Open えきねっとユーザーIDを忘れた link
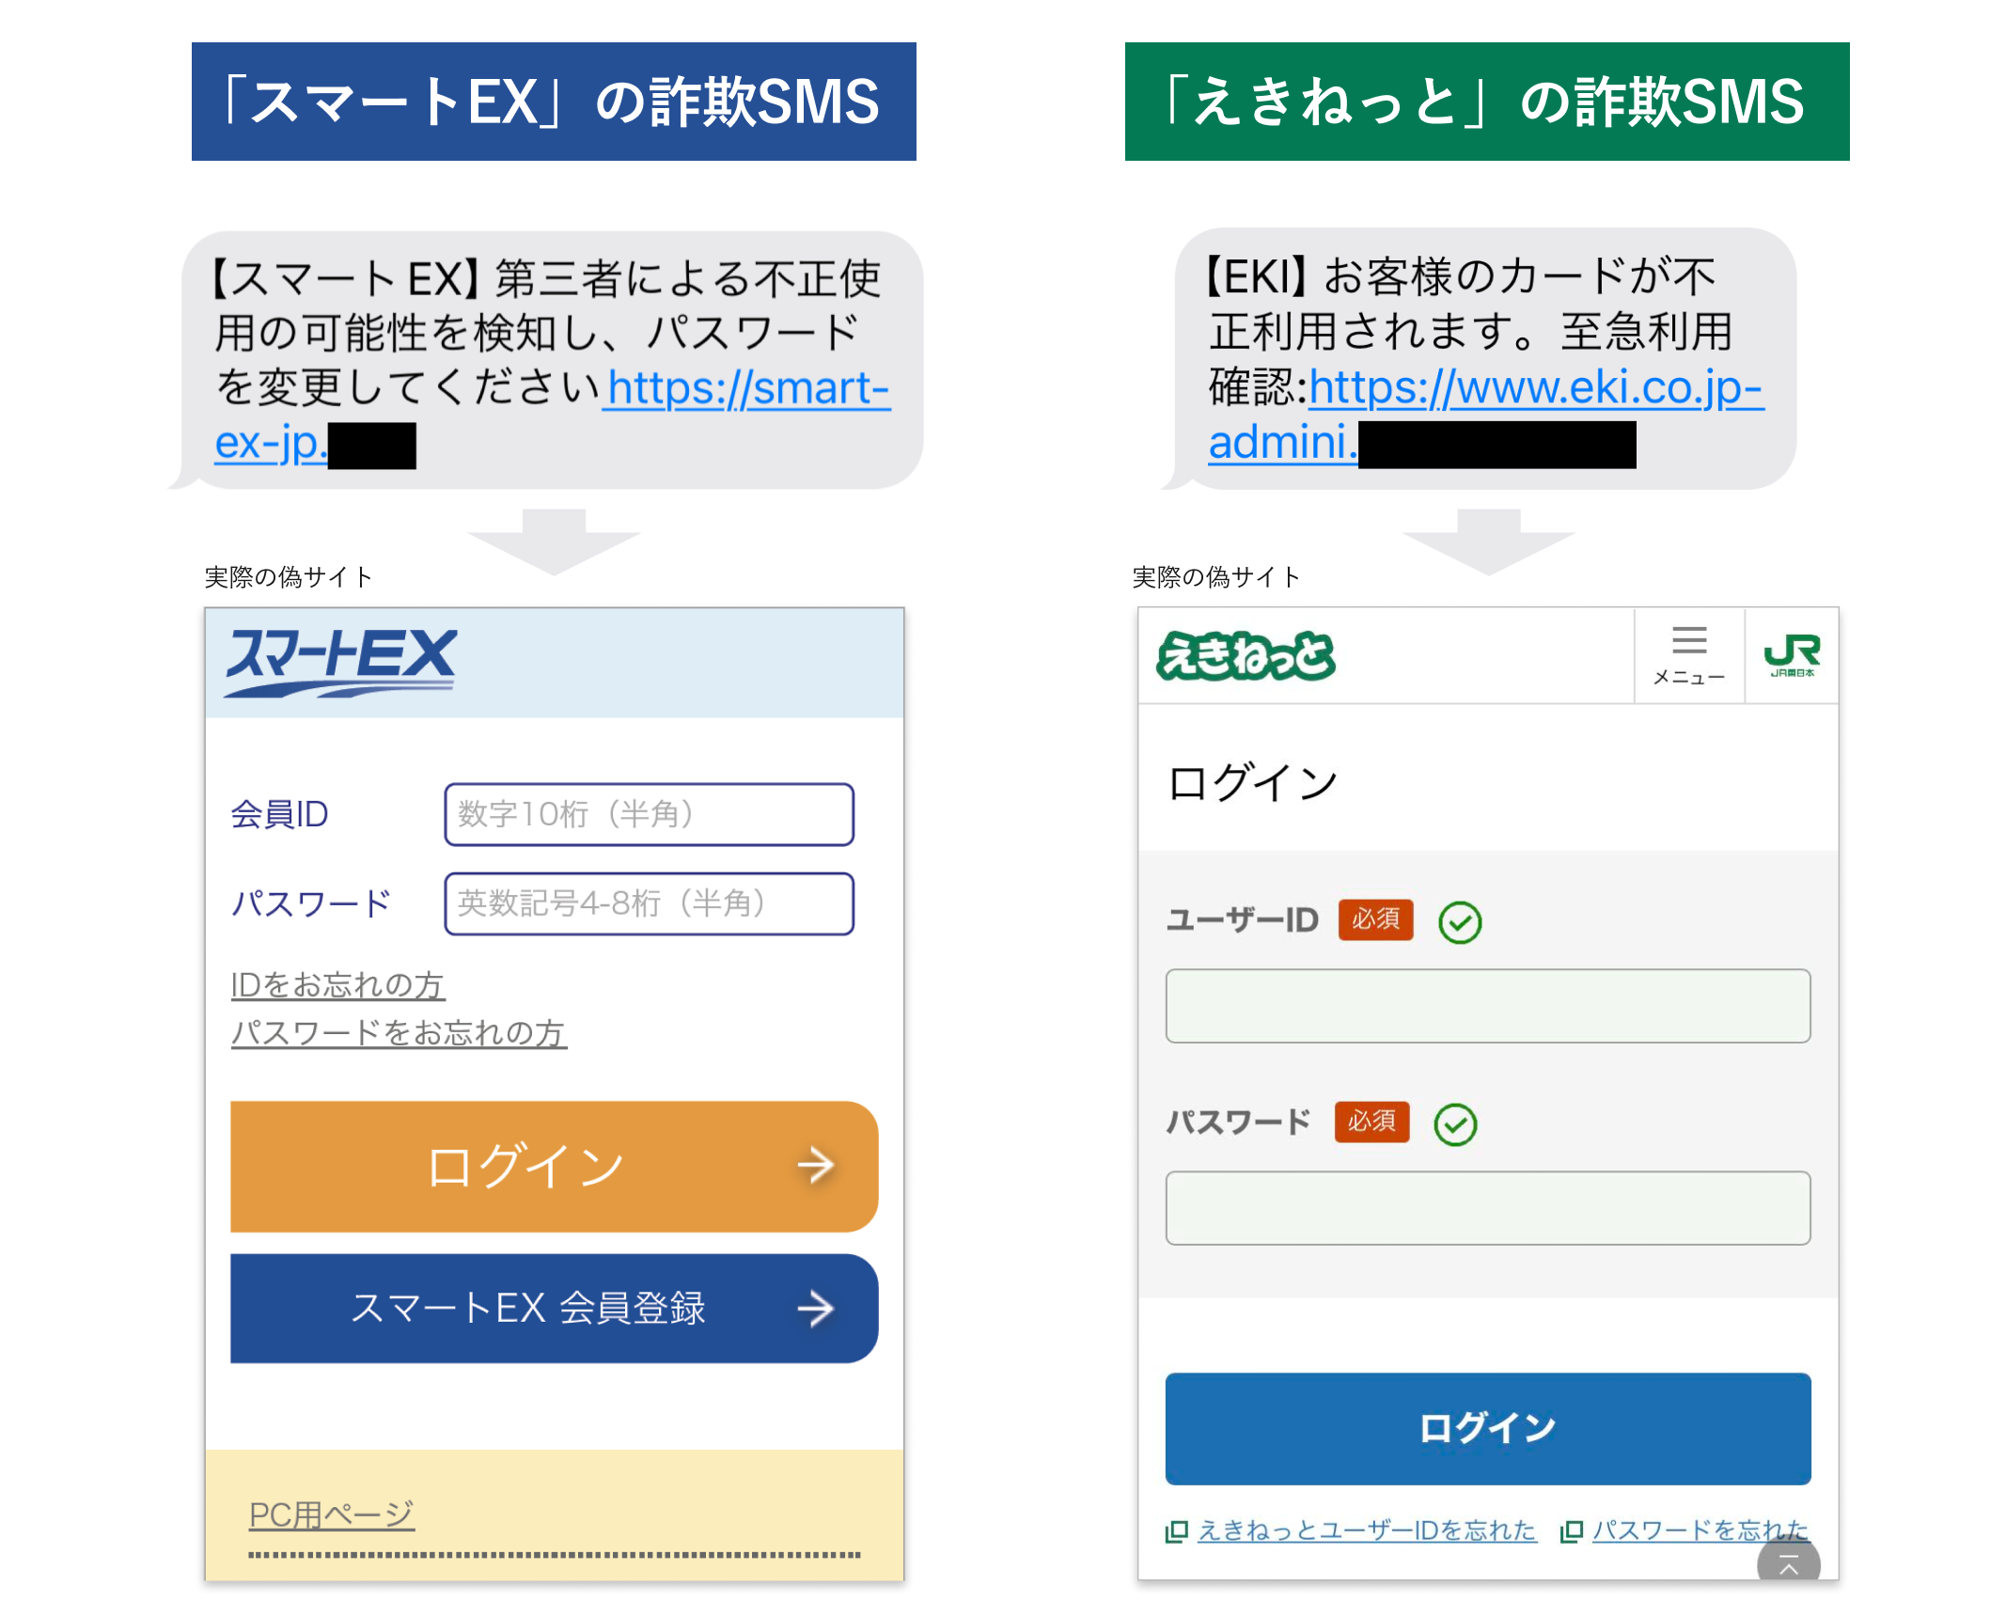The width and height of the screenshot is (1990, 1601). tap(1365, 1530)
